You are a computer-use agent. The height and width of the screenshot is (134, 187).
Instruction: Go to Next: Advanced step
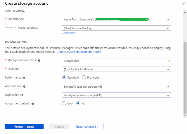[x=87, y=126]
